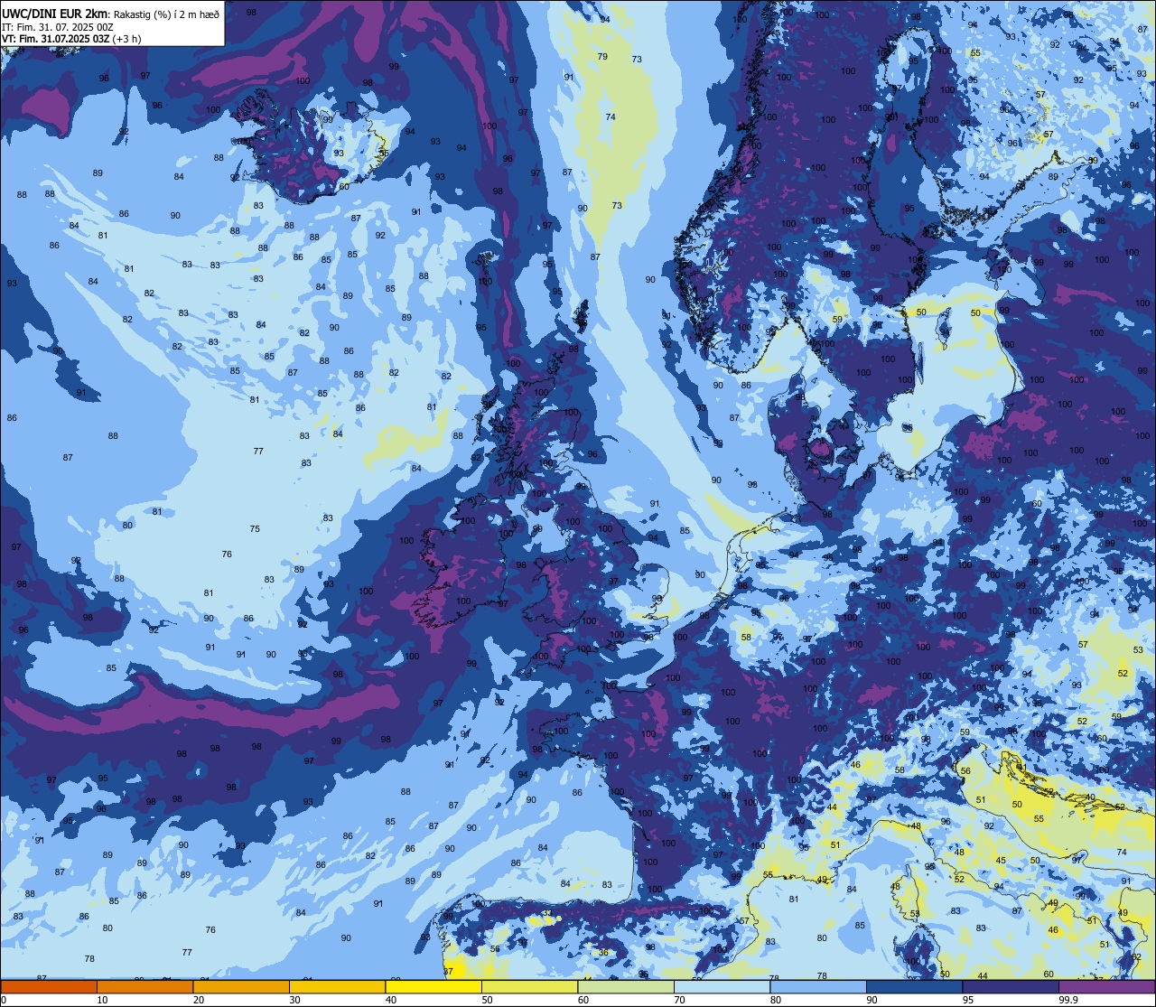Click the humidity value "74" on the map

coord(611,117)
